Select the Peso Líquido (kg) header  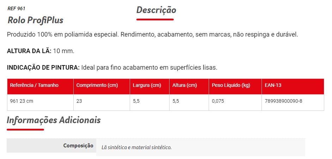point(231,85)
